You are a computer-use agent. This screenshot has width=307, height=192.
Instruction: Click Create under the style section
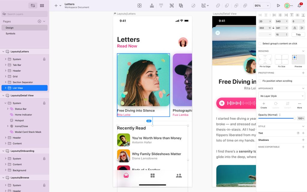click(x=264, y=106)
